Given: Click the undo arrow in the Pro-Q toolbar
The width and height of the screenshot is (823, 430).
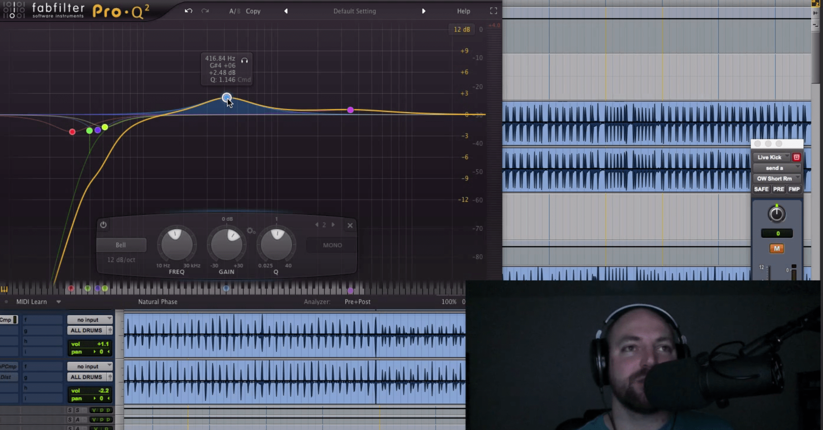Looking at the screenshot, I should click(x=188, y=11).
